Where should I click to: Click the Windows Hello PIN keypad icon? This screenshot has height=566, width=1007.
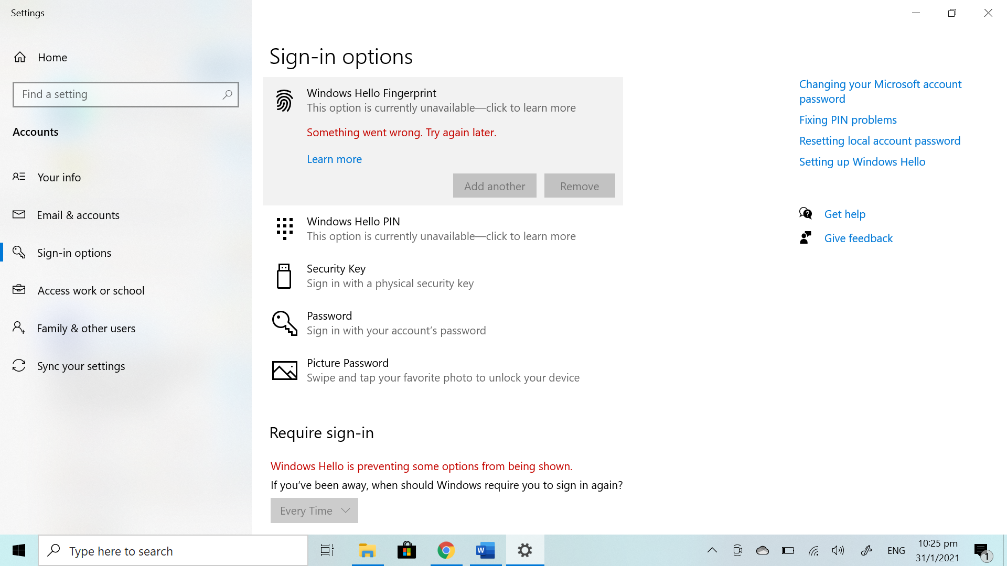pos(284,228)
